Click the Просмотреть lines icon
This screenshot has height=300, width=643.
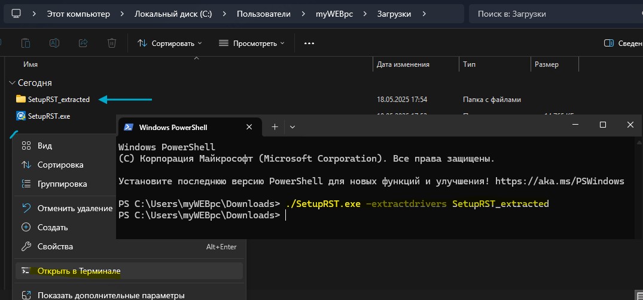(224, 44)
